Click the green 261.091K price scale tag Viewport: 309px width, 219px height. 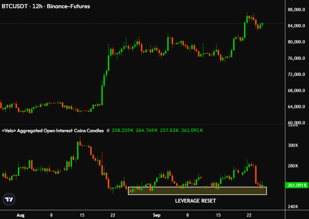(x=297, y=185)
